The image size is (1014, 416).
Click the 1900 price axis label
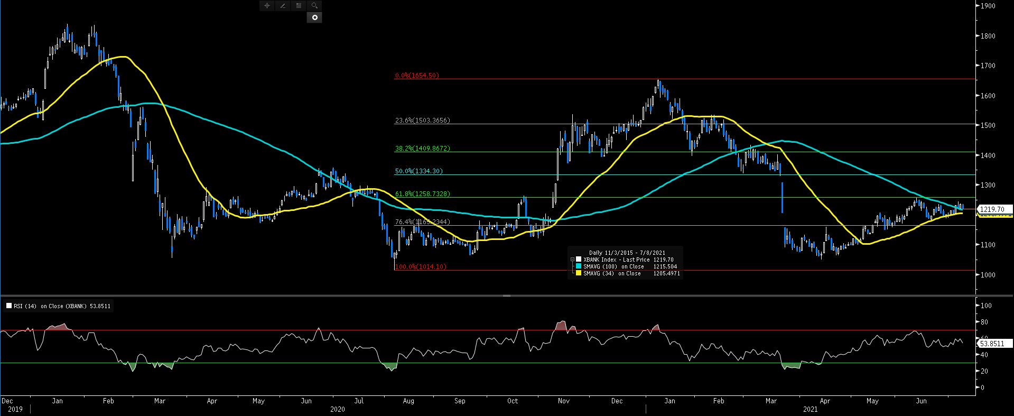pyautogui.click(x=988, y=6)
